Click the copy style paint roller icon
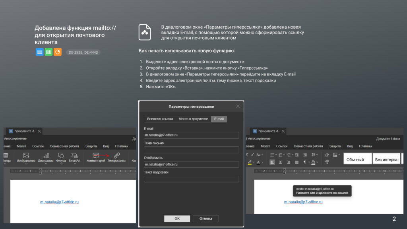Viewport: 407px width, 229px height. 327,162
